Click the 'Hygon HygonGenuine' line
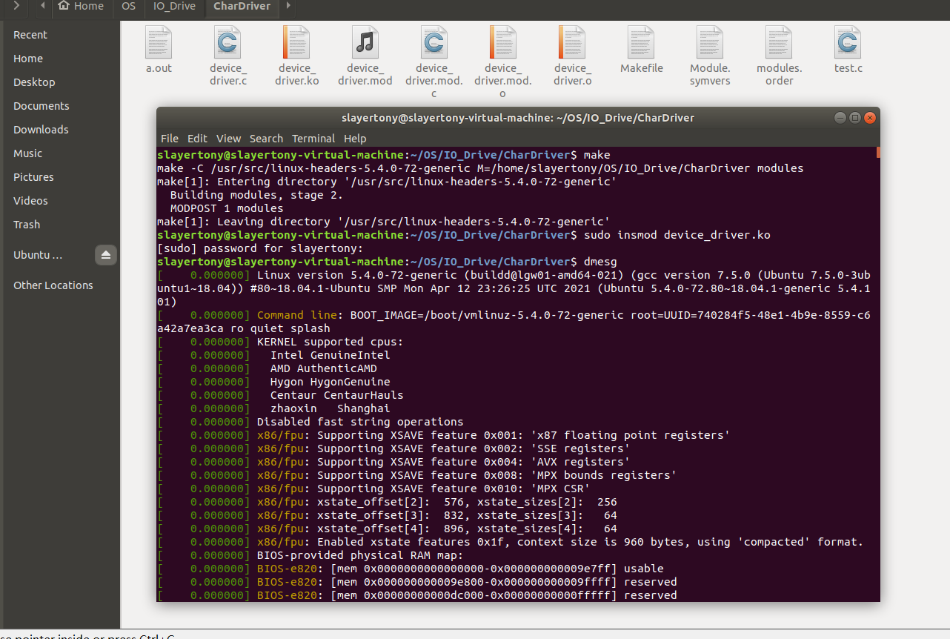This screenshot has height=639, width=950. coord(330,382)
